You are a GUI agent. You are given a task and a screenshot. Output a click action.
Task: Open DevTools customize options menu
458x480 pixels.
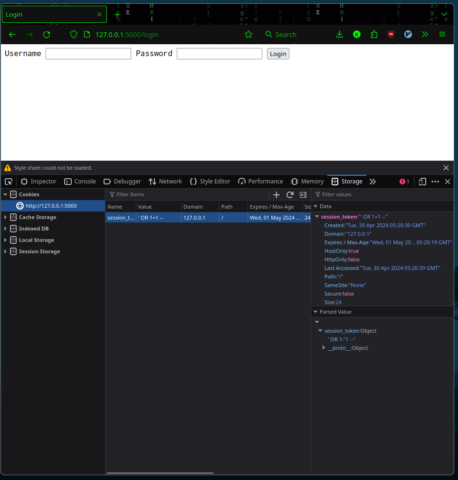[435, 182]
